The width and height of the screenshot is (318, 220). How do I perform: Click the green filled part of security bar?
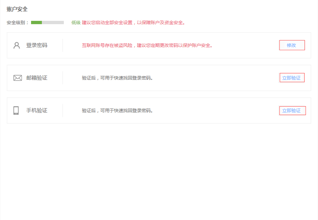pos(37,23)
